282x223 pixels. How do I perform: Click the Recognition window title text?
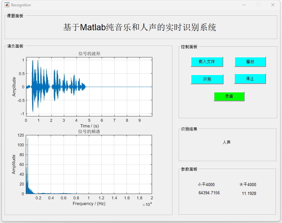[21, 5]
